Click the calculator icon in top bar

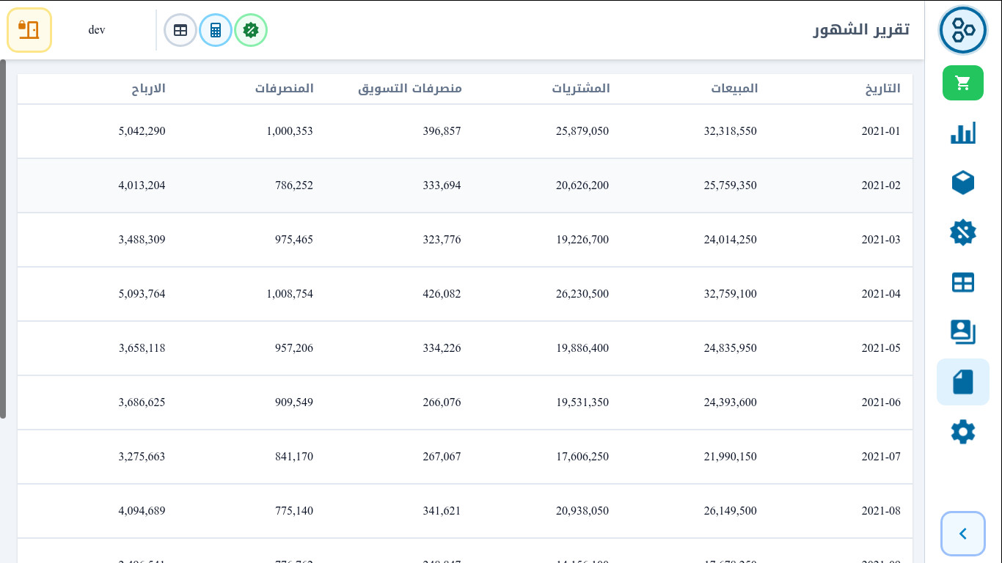pos(216,30)
